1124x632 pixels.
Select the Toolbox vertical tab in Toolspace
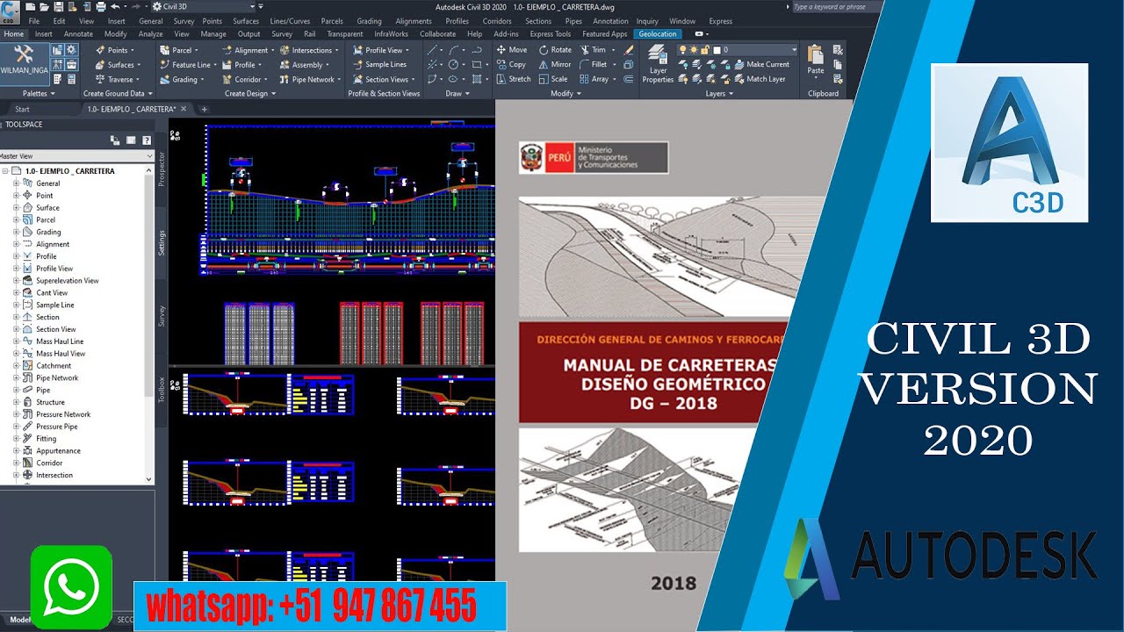[162, 389]
